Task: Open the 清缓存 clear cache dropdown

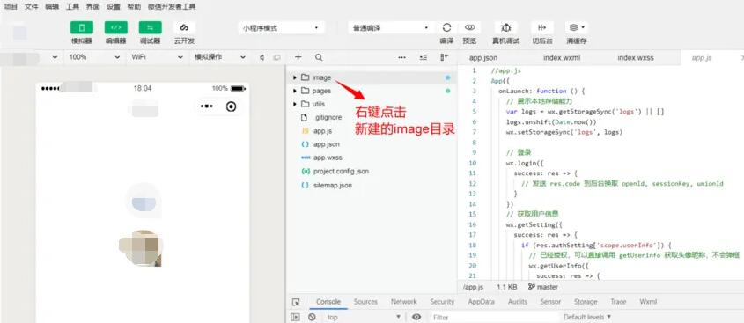Action: click(577, 27)
